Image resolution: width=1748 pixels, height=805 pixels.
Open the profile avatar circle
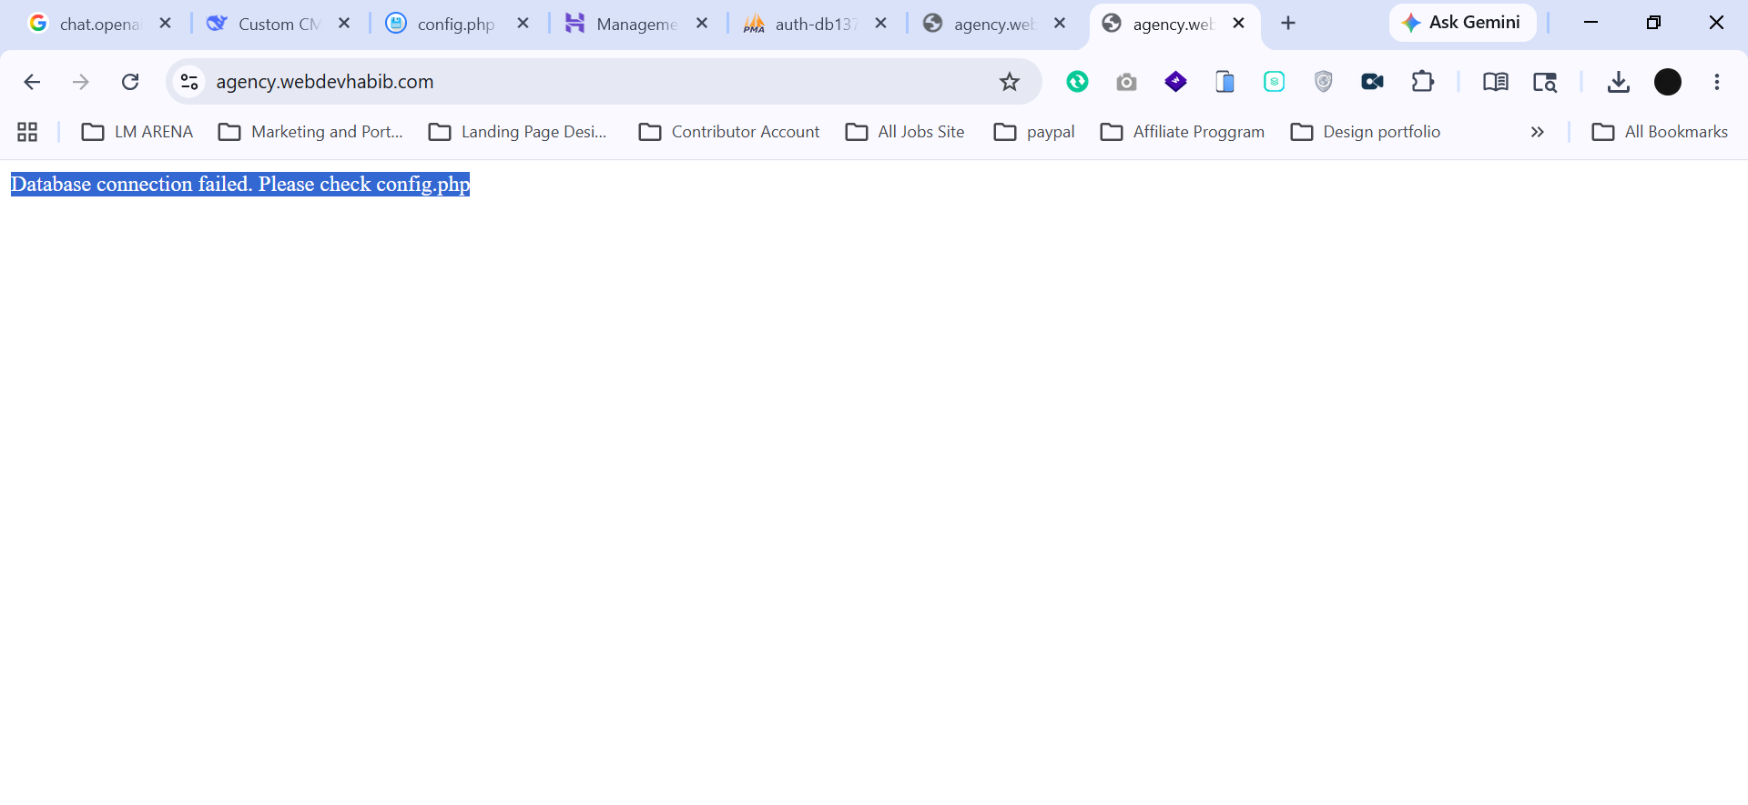click(x=1668, y=82)
